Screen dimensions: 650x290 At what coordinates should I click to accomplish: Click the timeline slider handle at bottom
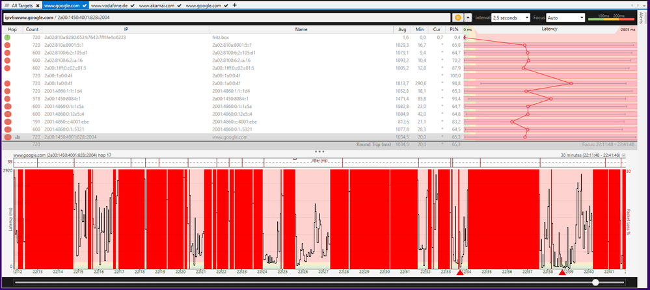(595, 282)
